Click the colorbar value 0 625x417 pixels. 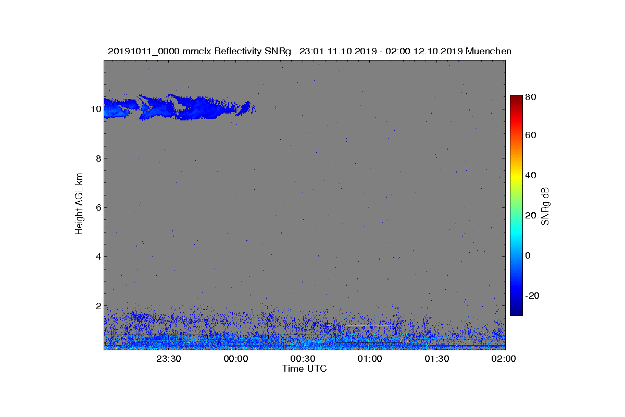pyautogui.click(x=529, y=255)
